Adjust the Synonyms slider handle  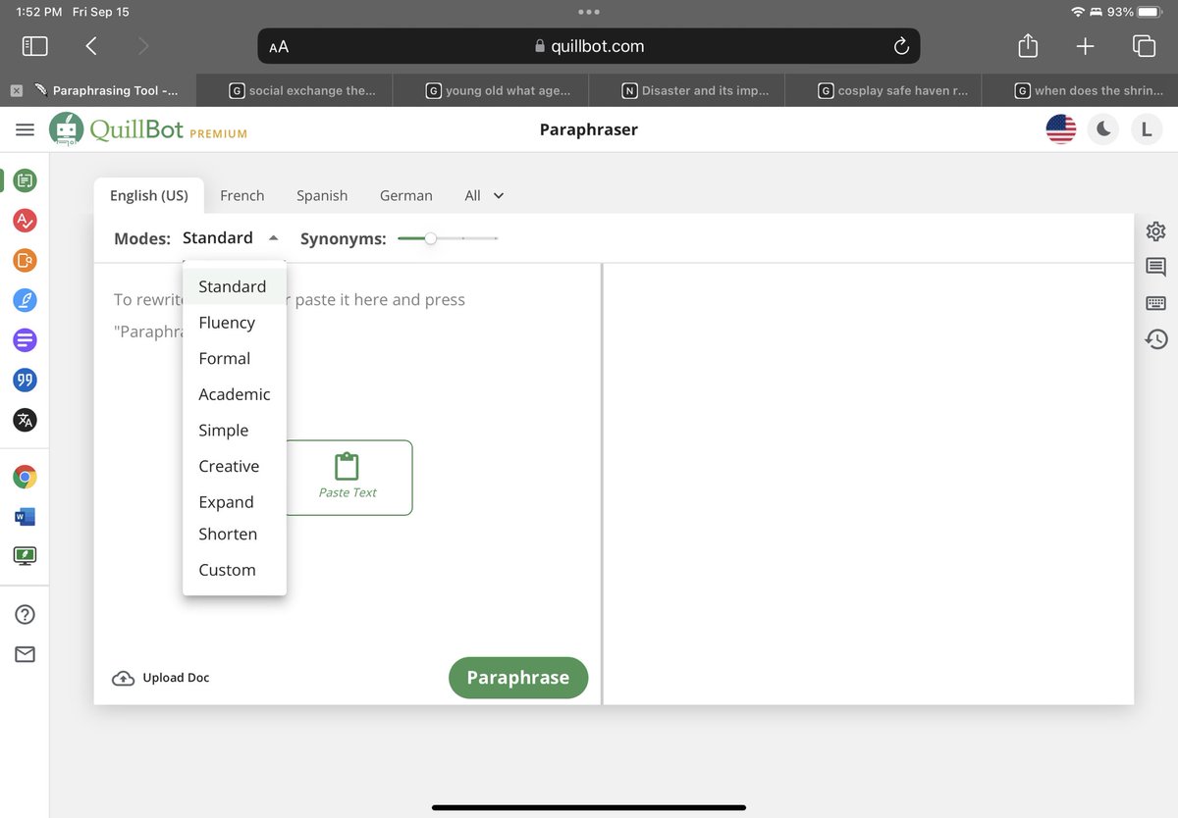(430, 238)
